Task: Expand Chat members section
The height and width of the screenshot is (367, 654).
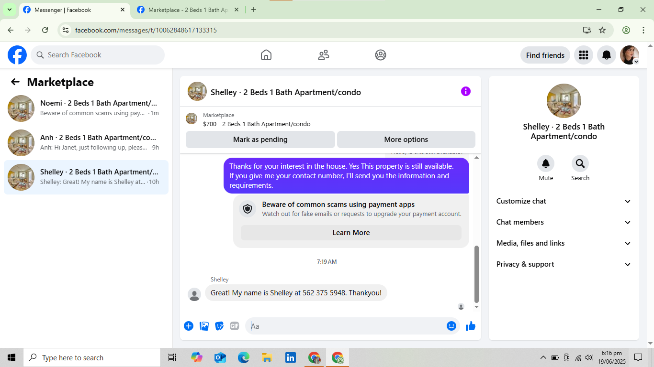Action: 564,222
